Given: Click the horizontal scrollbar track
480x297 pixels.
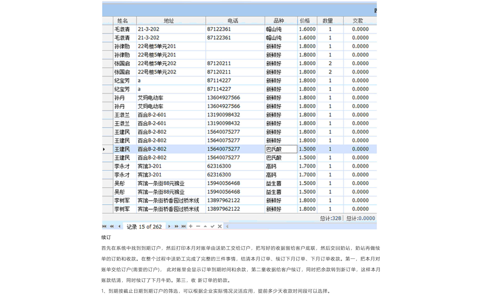Looking at the screenshot, I should tap(302, 226).
